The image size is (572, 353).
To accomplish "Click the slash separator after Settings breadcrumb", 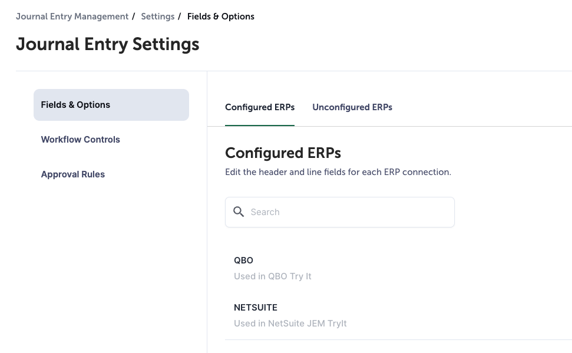I will tap(180, 17).
